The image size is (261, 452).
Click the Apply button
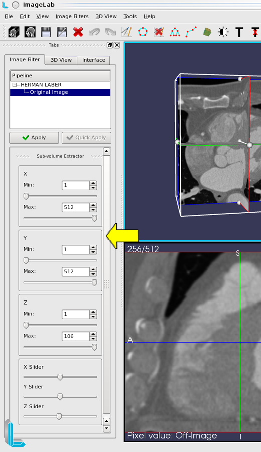click(34, 138)
